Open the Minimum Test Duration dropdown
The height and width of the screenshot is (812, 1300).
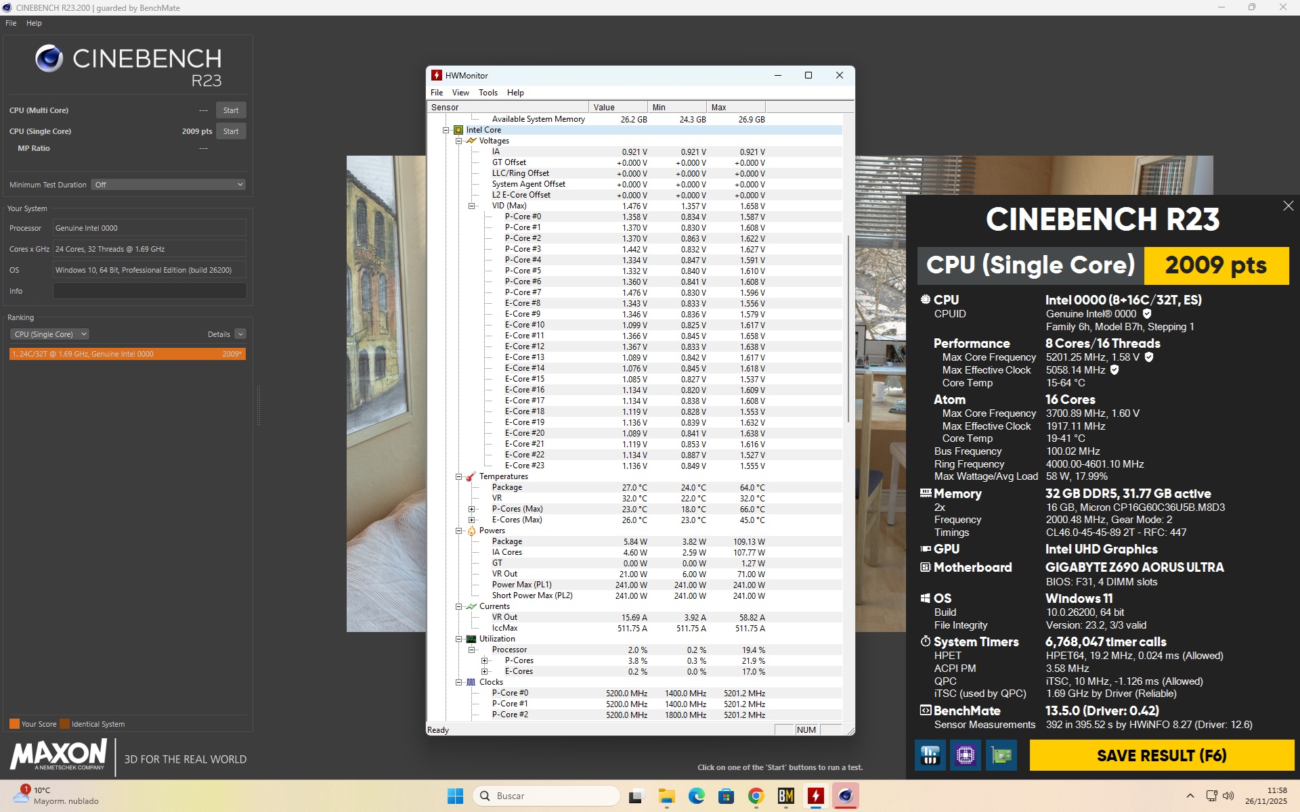click(x=168, y=185)
